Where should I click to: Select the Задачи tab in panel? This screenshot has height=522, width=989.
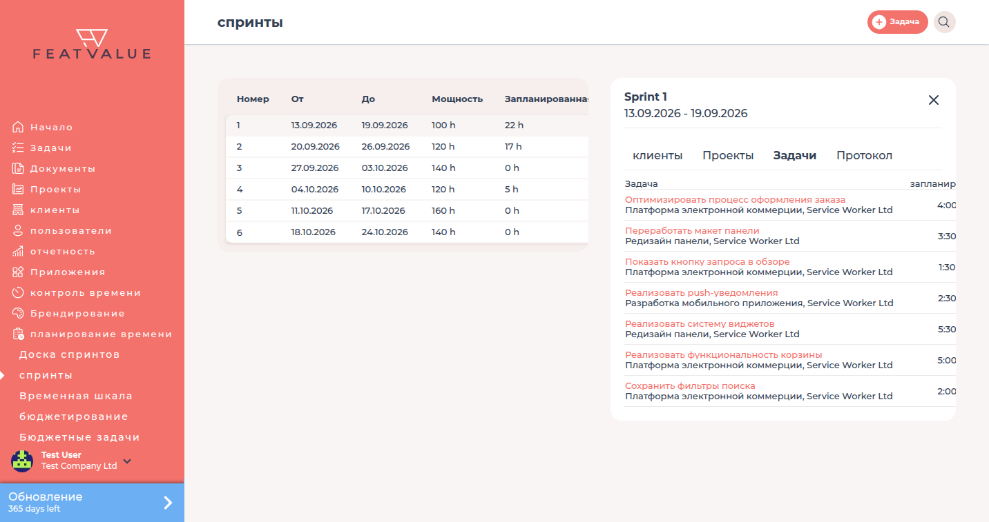pos(795,156)
